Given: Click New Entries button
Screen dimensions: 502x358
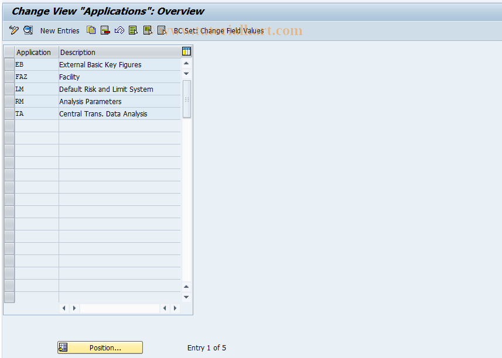Looking at the screenshot, I should [60, 30].
